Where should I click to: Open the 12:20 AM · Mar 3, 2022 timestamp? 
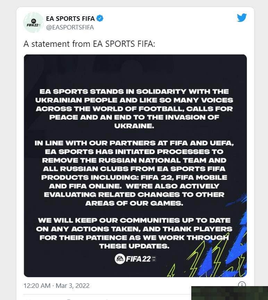[57, 286]
